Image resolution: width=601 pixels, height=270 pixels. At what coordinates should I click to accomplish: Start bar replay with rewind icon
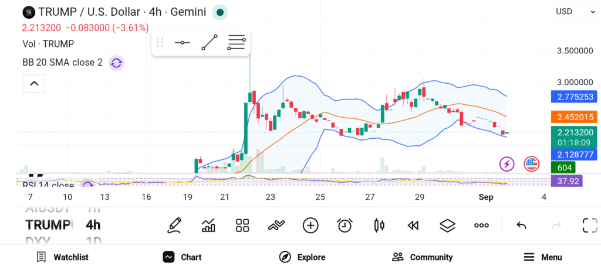[x=413, y=225]
